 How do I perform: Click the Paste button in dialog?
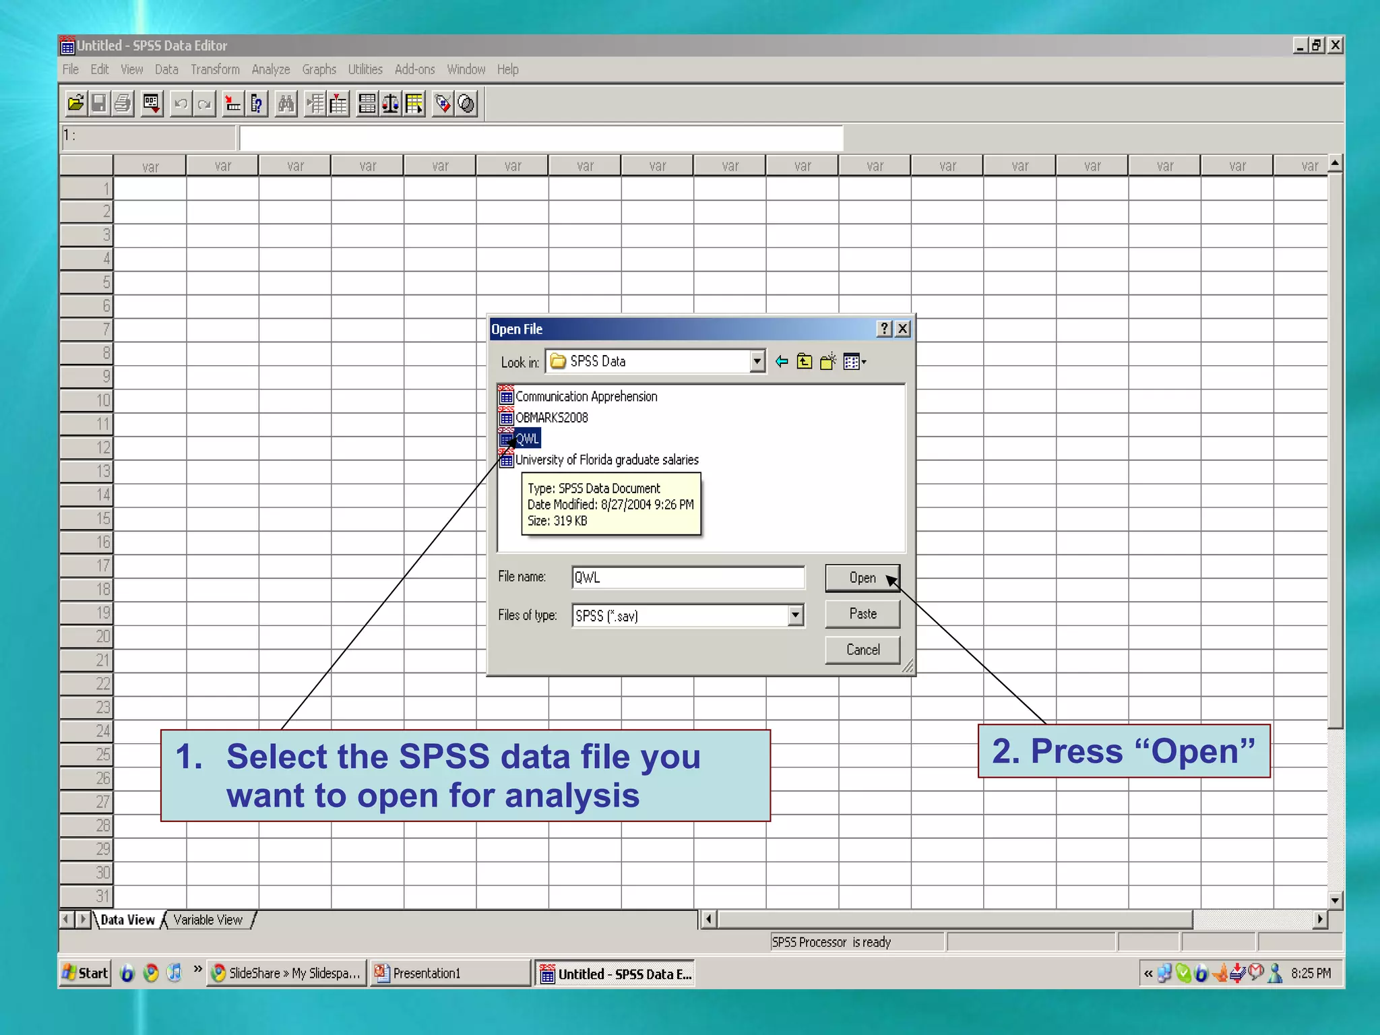click(x=862, y=614)
